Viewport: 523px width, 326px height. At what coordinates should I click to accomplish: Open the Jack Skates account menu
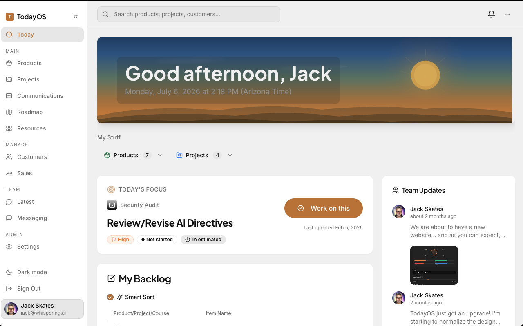coord(42,309)
